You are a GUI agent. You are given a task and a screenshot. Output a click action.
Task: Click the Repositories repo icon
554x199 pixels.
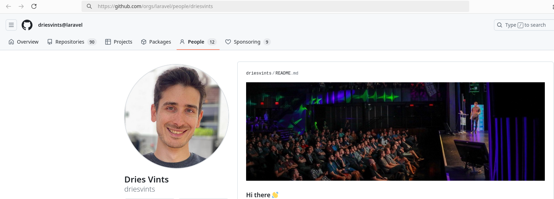click(x=50, y=42)
